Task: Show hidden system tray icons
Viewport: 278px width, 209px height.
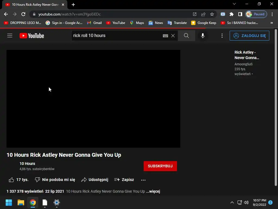Action: click(x=232, y=202)
